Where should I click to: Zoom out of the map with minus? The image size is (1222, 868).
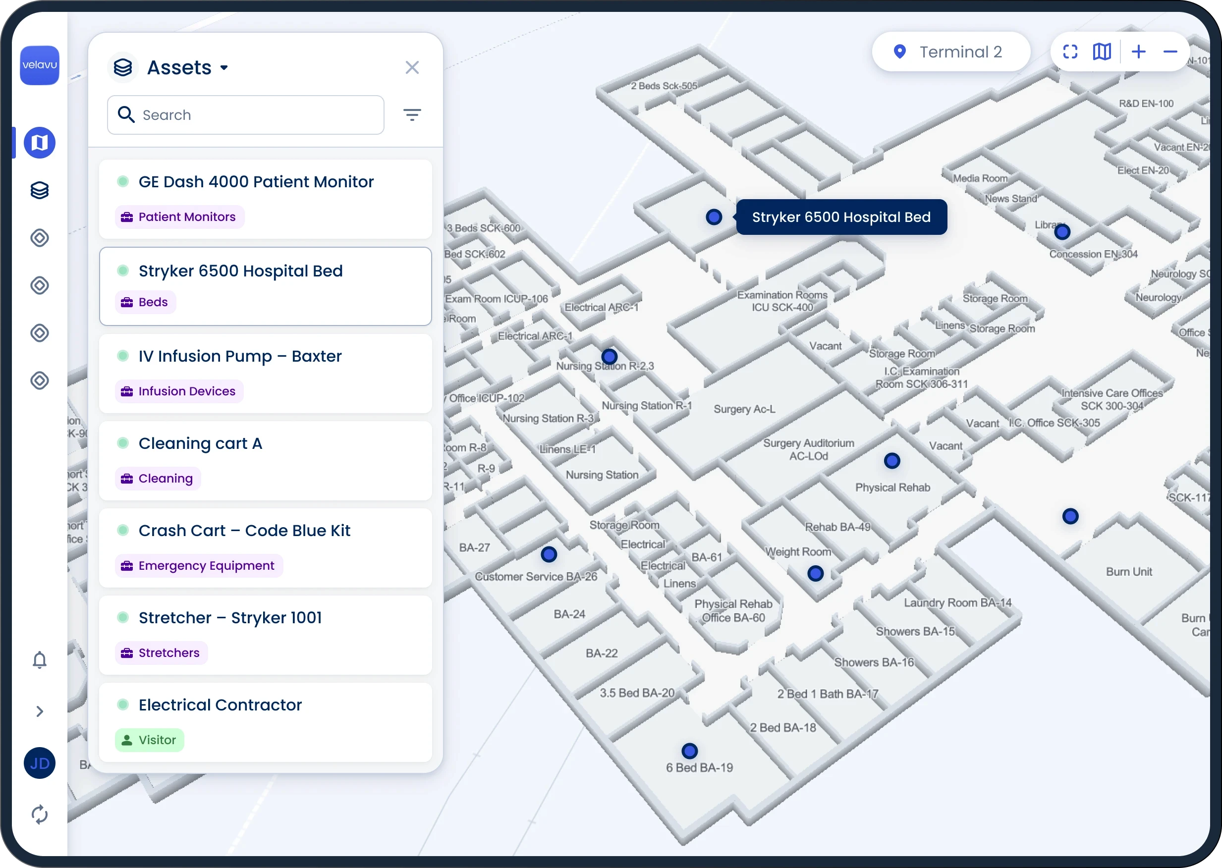1170,52
